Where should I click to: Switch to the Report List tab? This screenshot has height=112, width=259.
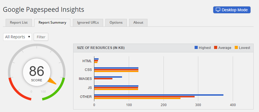point(19,23)
